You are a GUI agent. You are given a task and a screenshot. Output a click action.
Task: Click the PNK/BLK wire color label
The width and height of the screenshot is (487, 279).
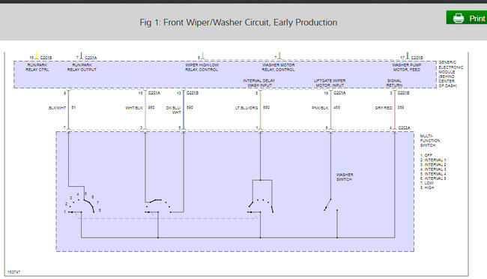tap(320, 108)
